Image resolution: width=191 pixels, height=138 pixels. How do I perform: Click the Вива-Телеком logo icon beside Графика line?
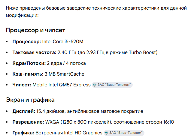pyautogui.click(x=106, y=133)
